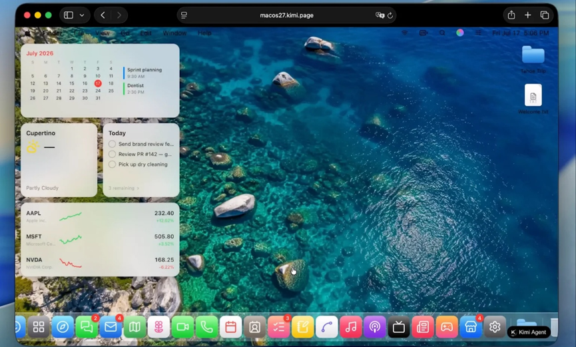
Task: Launch the TV app
Action: click(399, 327)
